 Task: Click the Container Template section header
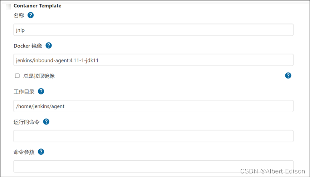pos(37,6)
